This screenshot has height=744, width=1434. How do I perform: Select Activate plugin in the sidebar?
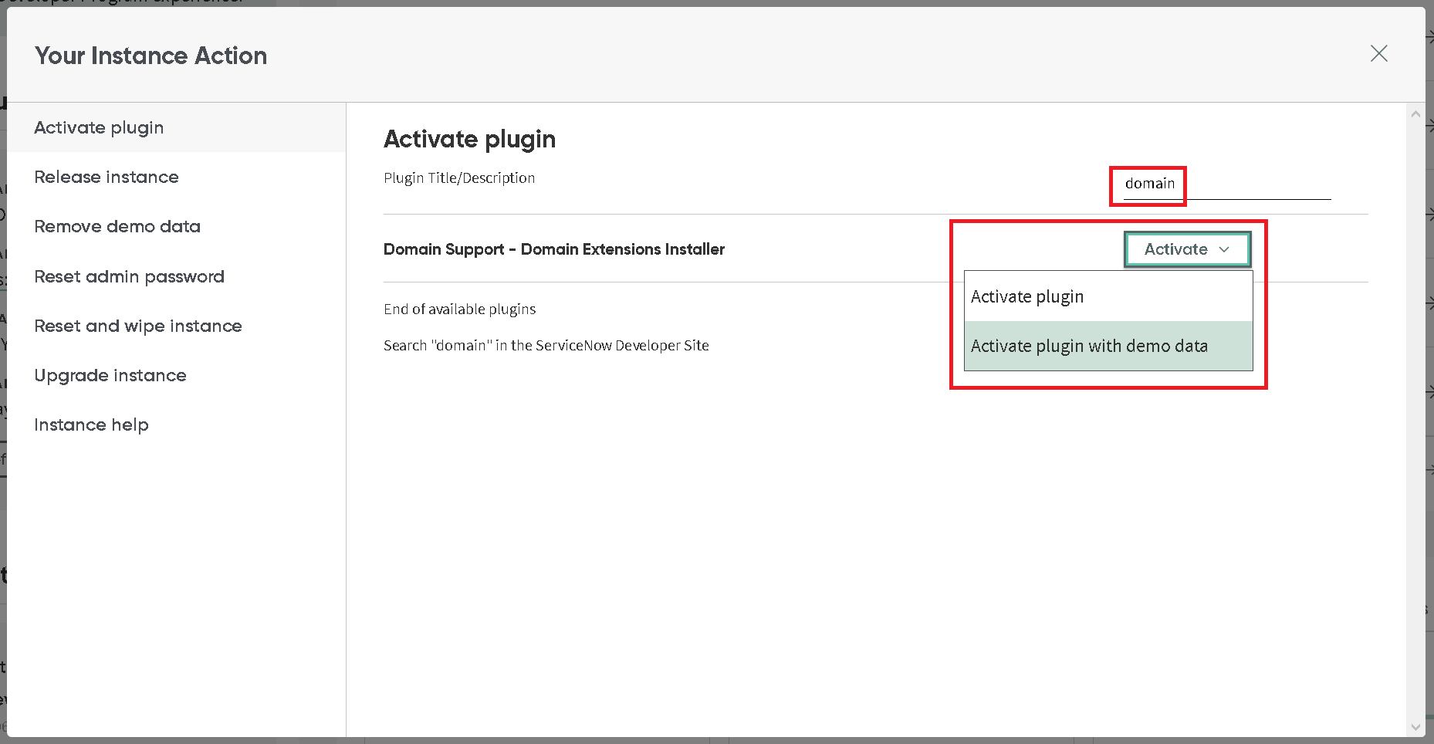(99, 127)
